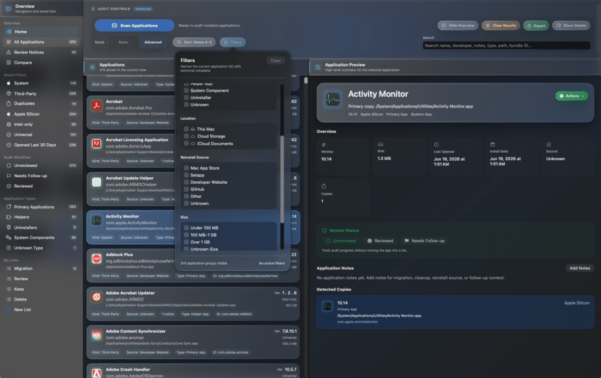Filter by Primary Applications type
The width and height of the screenshot is (601, 378).
tap(41, 207)
